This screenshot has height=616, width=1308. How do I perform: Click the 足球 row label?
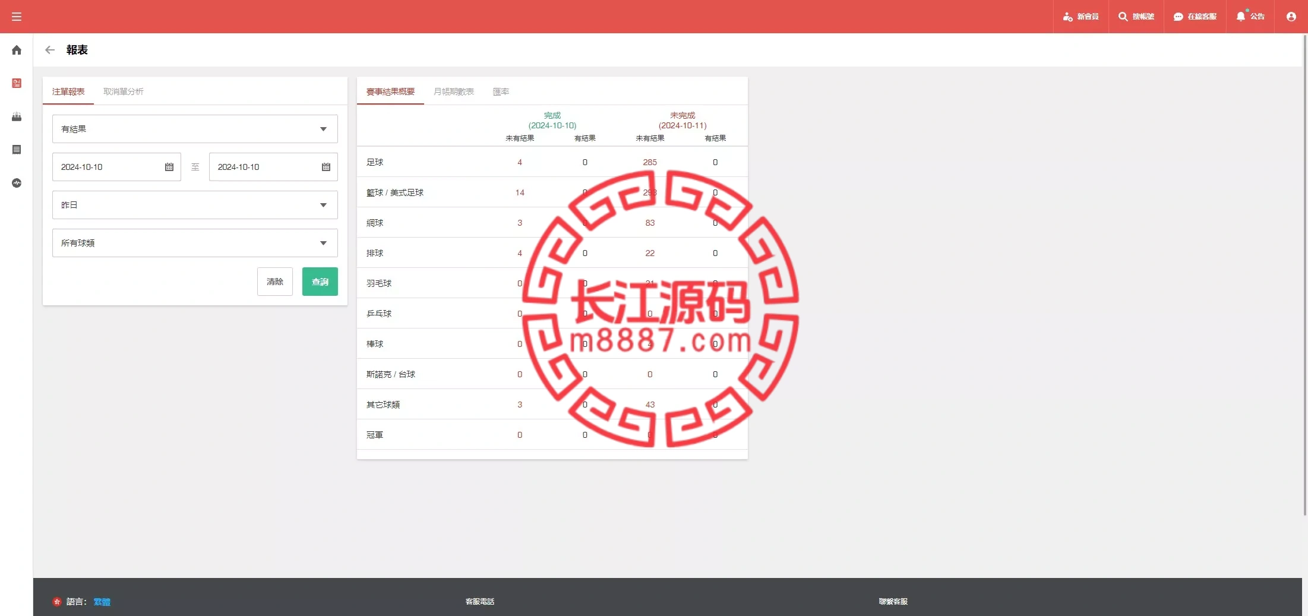(375, 162)
